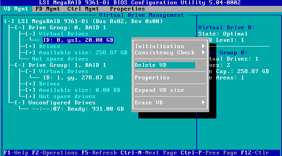Expand Available size 0.00 KB node
The height and width of the screenshot is (156, 282).
point(30,90)
